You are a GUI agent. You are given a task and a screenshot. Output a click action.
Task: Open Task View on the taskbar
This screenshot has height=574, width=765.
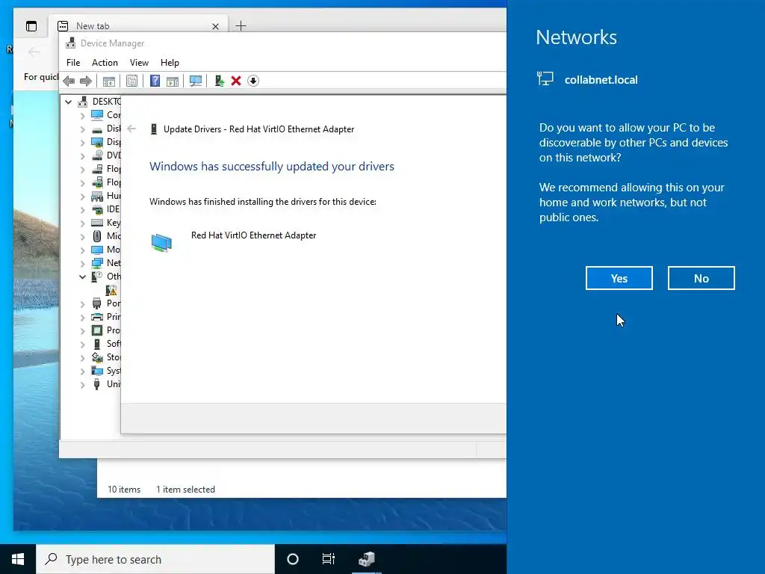click(329, 559)
